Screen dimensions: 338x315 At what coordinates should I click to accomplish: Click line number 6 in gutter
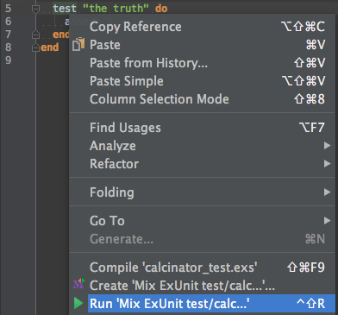click(9, 22)
